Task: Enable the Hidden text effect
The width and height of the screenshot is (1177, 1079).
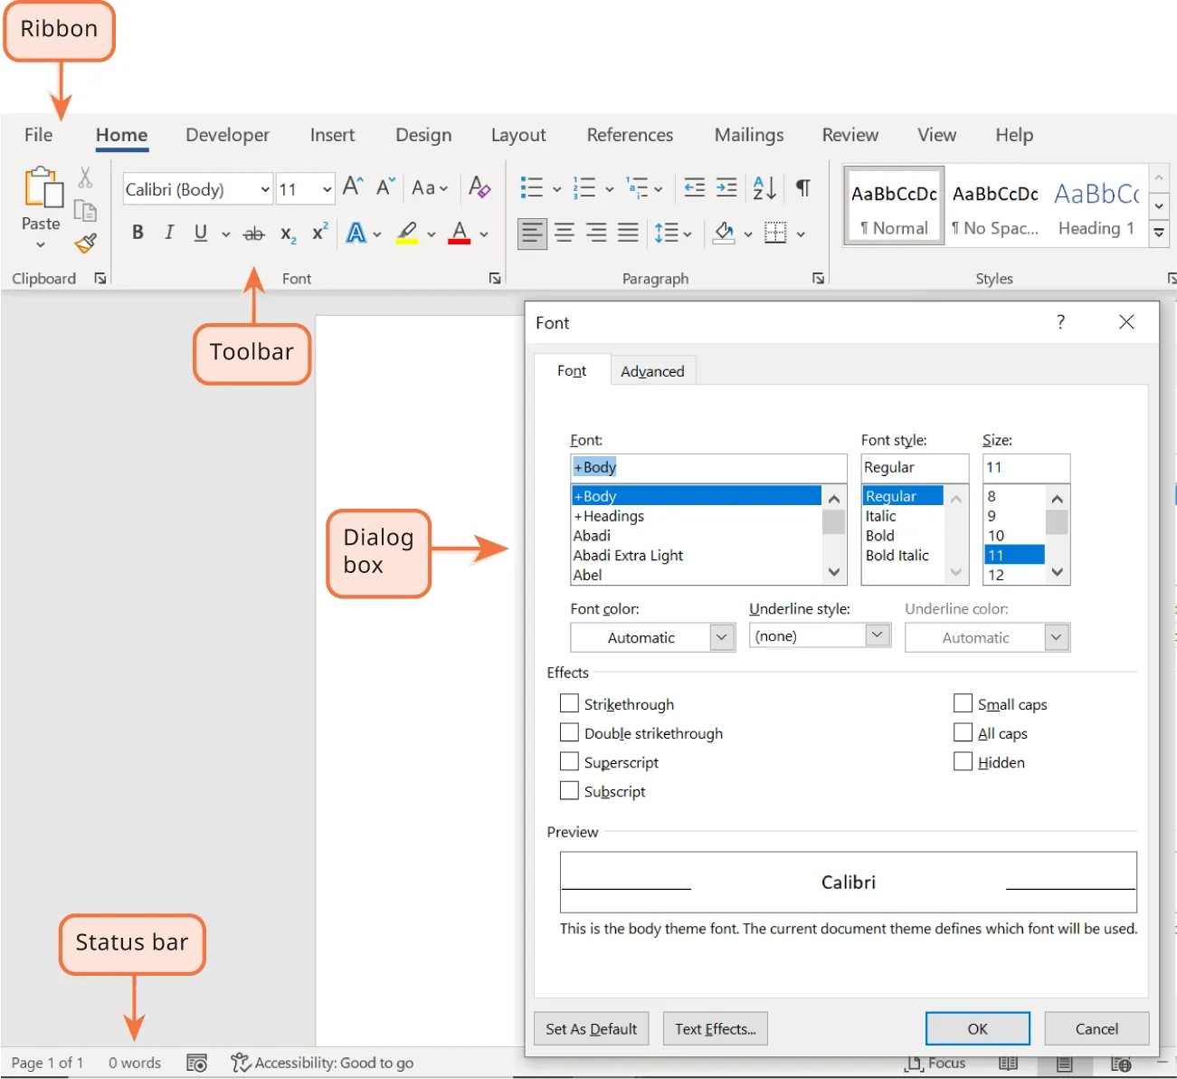Action: click(x=963, y=761)
